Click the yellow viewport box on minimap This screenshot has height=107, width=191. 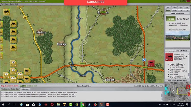pyautogui.click(x=184, y=91)
